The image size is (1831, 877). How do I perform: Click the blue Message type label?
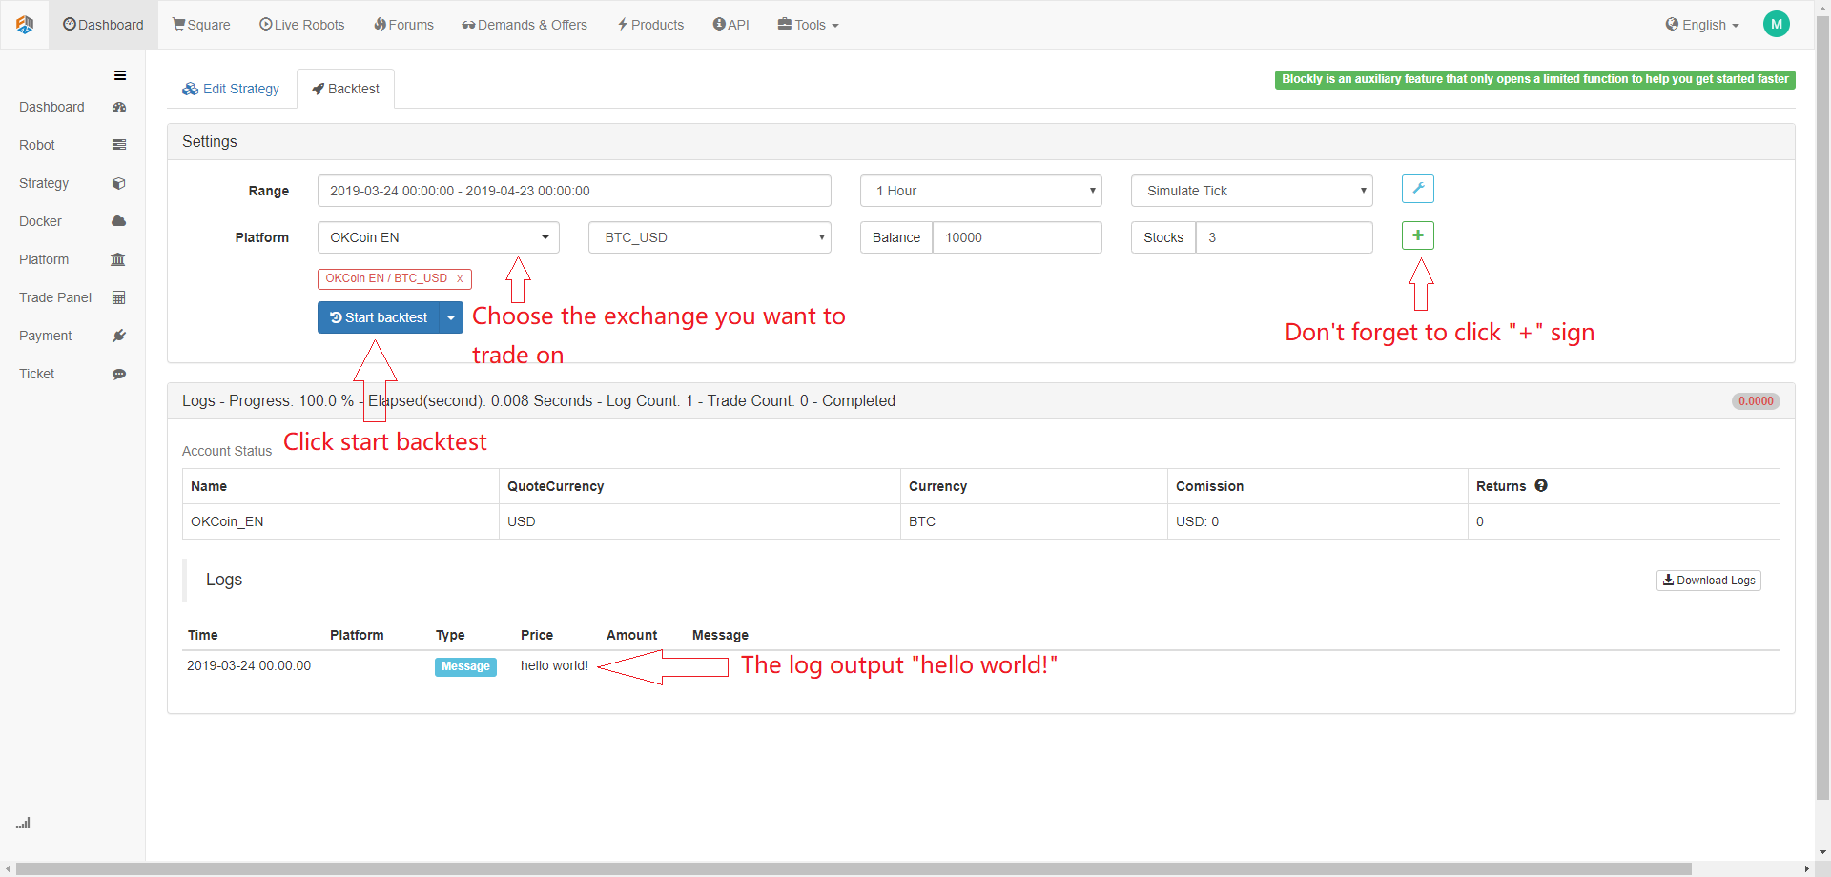click(x=465, y=666)
